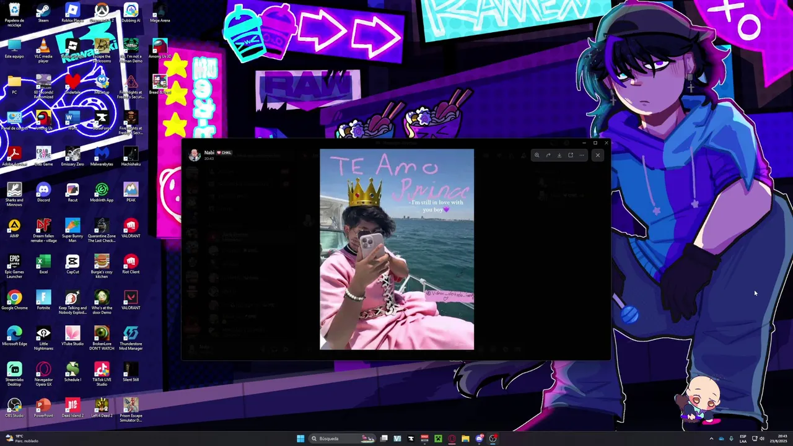The height and width of the screenshot is (446, 793).
Task: Select the TikTok LIVE Studio icon
Action: click(102, 374)
